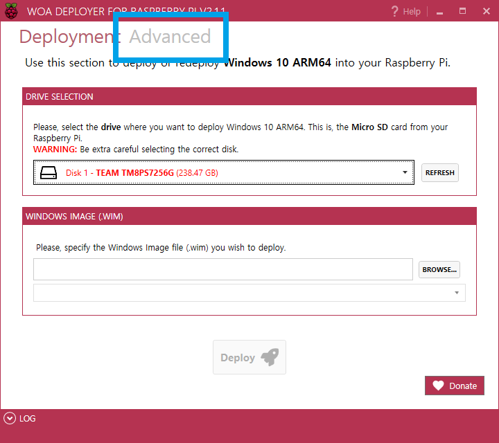Click the Disk 1 TEAM TM8PS7256G text
This screenshot has width=499, height=443.
click(x=142, y=172)
